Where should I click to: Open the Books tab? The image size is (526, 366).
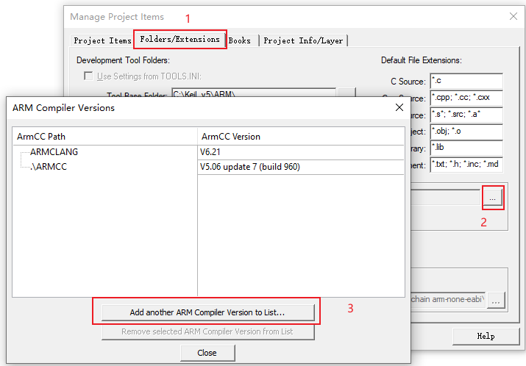click(x=239, y=40)
